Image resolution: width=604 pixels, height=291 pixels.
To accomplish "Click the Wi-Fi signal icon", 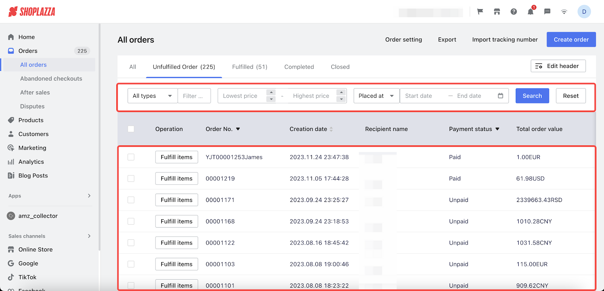I will (564, 12).
